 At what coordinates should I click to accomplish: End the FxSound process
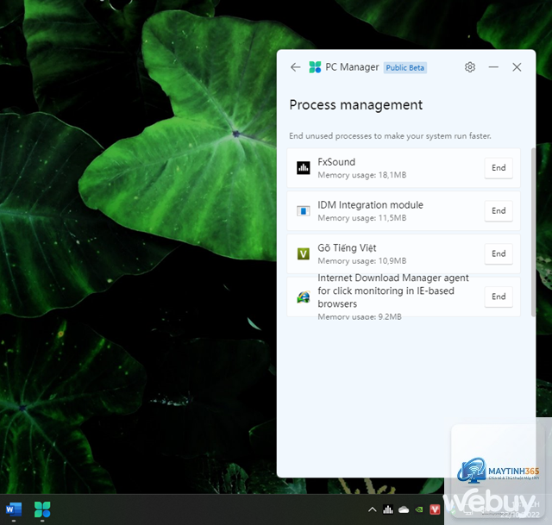(499, 168)
